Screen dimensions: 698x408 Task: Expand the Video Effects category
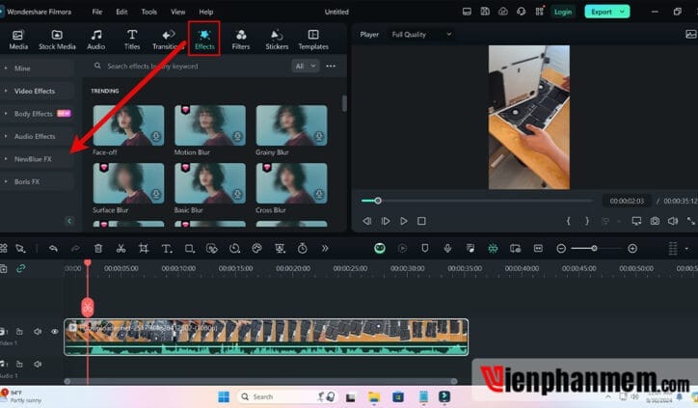[x=37, y=91]
